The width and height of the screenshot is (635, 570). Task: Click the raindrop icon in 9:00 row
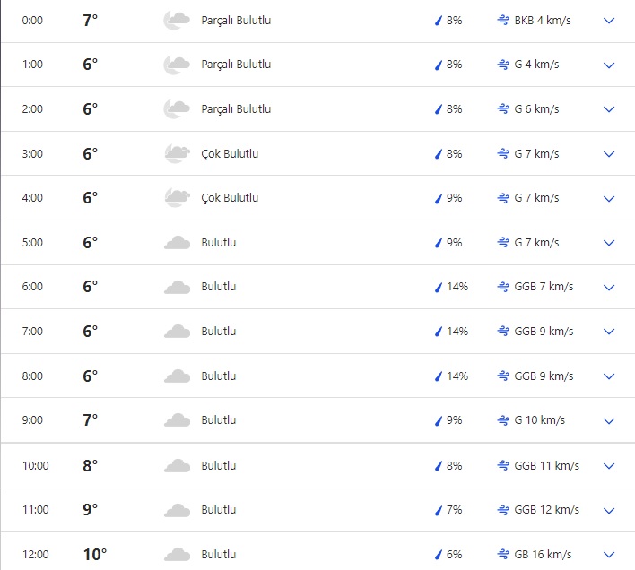click(x=439, y=420)
